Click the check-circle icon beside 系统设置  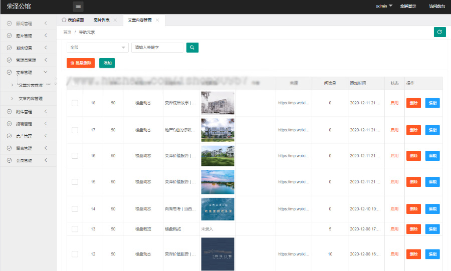tap(10, 48)
